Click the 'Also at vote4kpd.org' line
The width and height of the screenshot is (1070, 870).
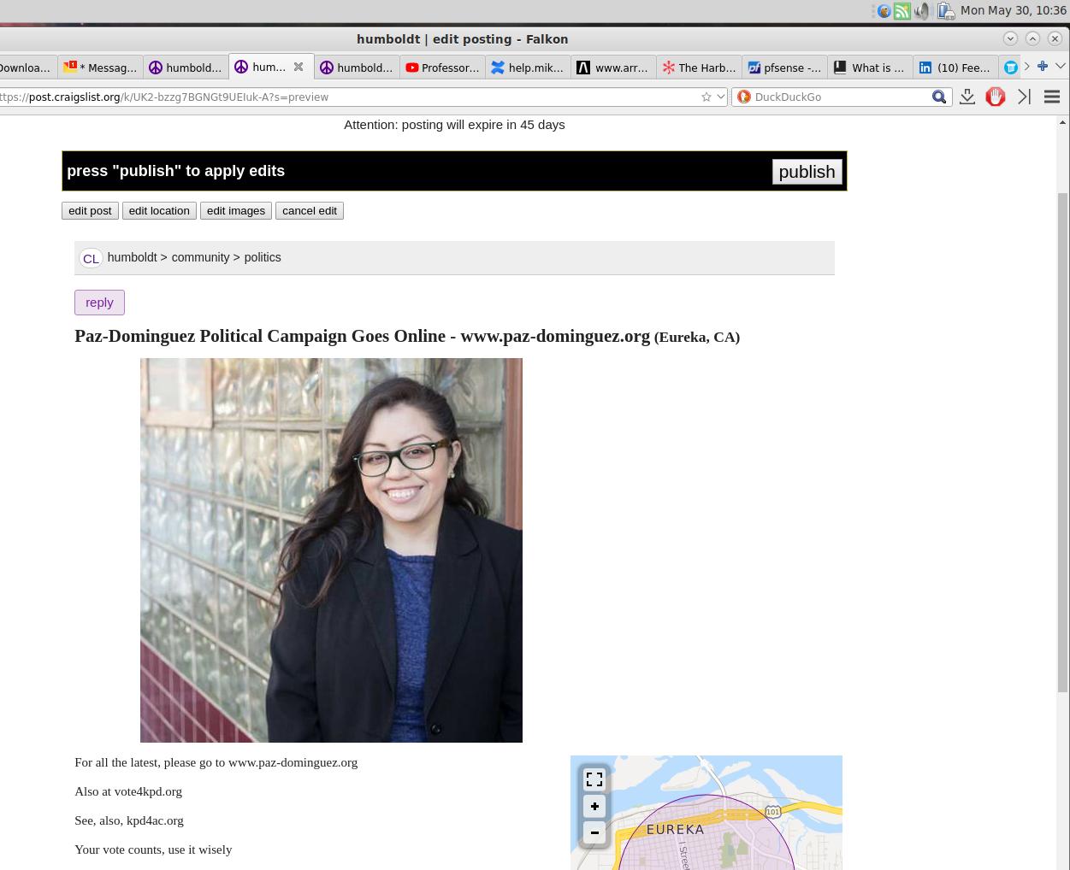[128, 791]
